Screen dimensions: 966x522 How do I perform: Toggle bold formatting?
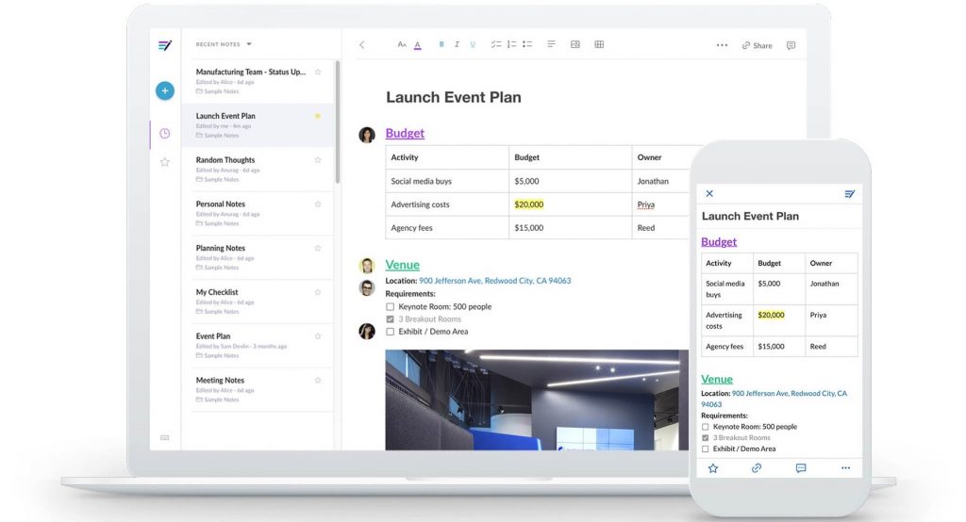tap(441, 44)
